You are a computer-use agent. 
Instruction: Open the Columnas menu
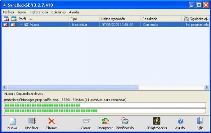(x=59, y=12)
